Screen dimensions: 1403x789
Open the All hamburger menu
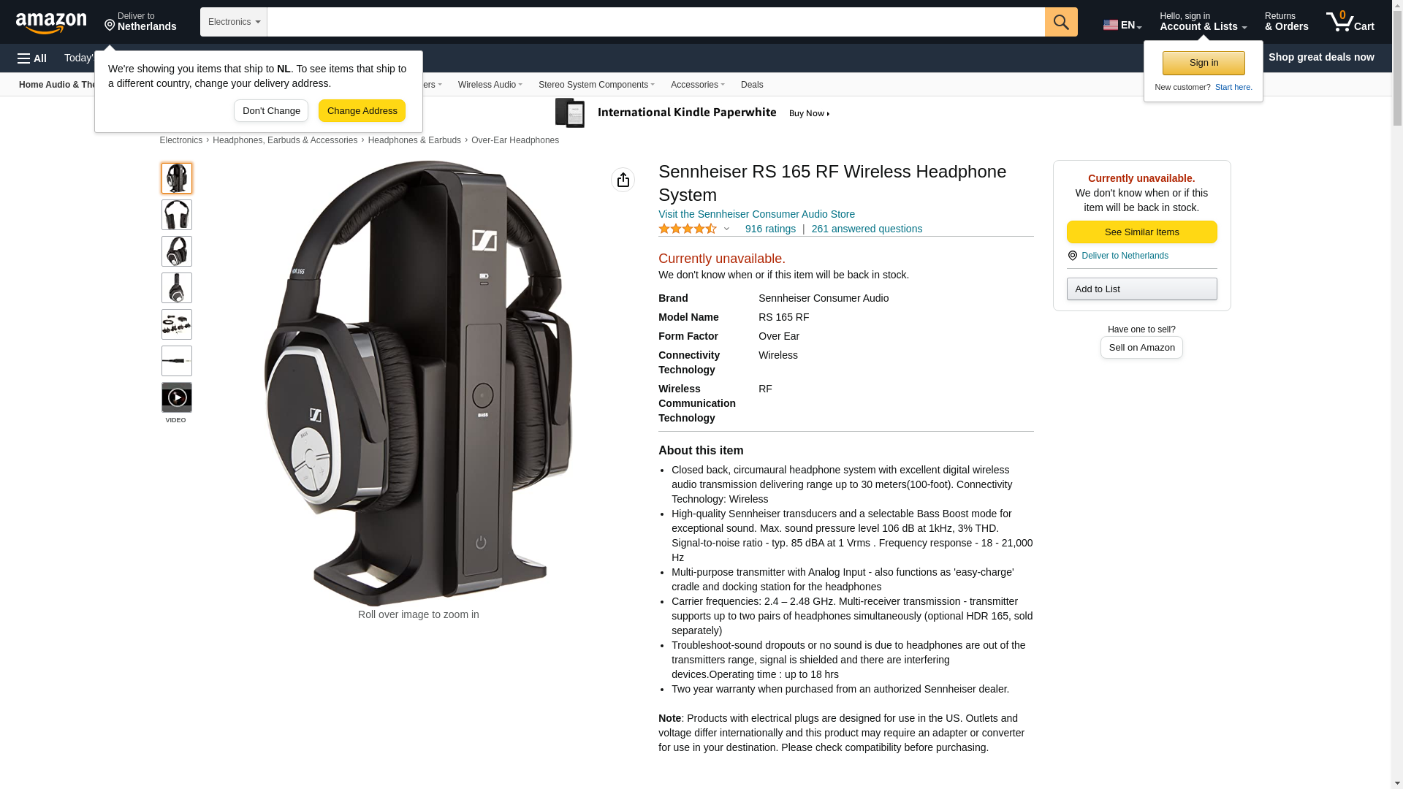coord(32,58)
